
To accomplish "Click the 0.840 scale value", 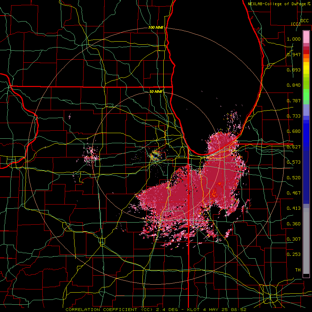I will (x=294, y=85).
